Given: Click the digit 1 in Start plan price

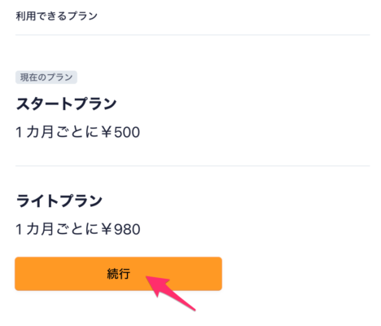Looking at the screenshot, I should click(x=19, y=132).
